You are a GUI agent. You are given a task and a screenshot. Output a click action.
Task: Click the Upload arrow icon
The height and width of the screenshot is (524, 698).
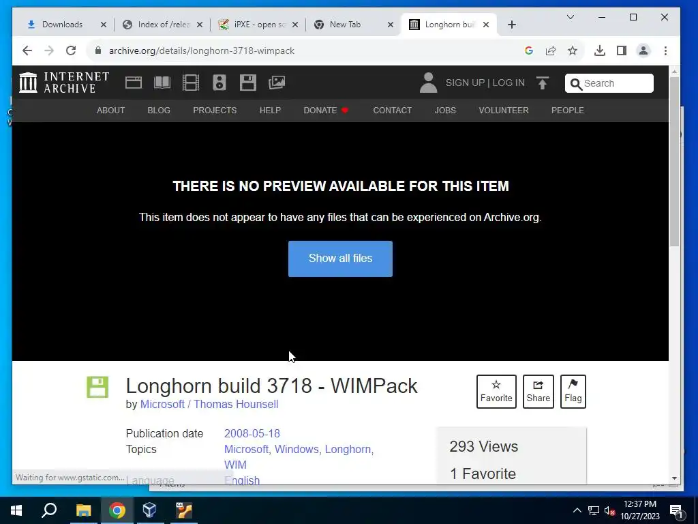542,83
